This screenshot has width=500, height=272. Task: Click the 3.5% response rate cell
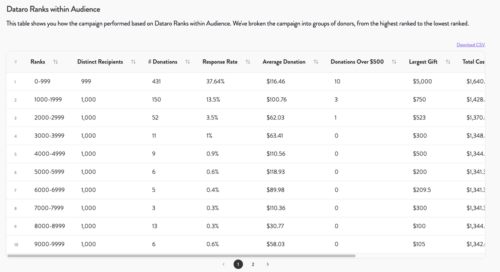pyautogui.click(x=212, y=118)
